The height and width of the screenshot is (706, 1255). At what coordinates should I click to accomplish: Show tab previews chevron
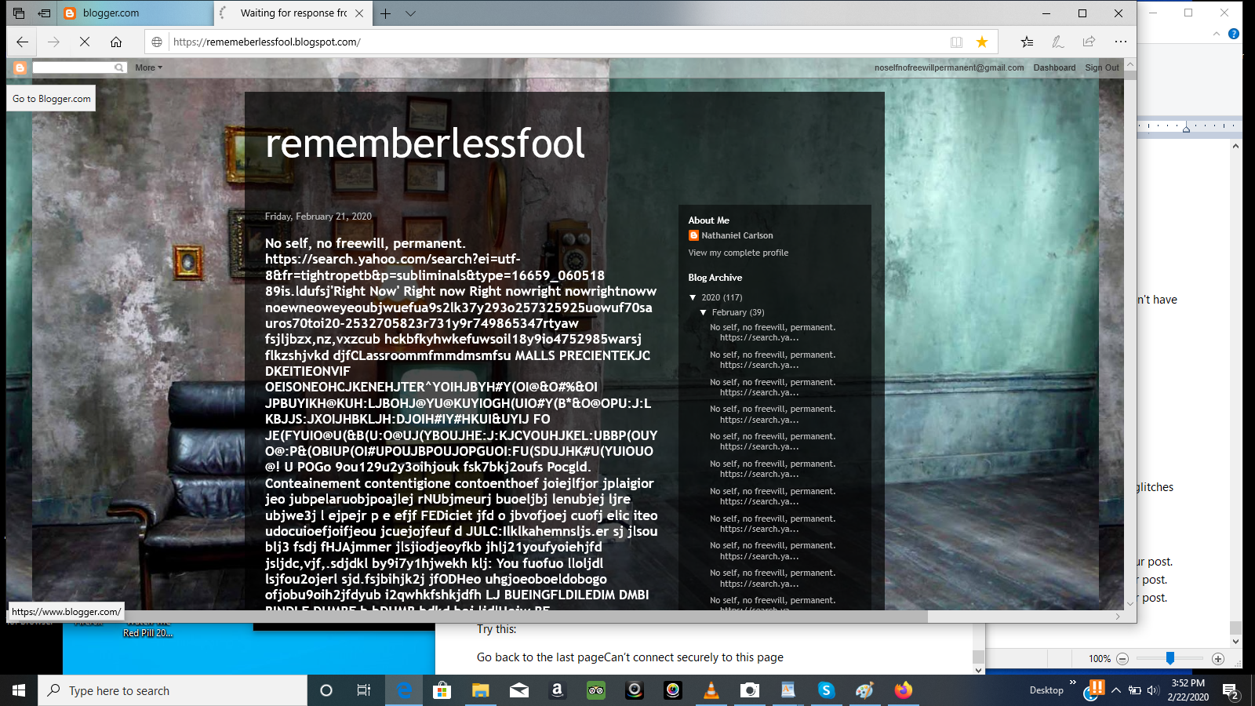[x=410, y=13]
